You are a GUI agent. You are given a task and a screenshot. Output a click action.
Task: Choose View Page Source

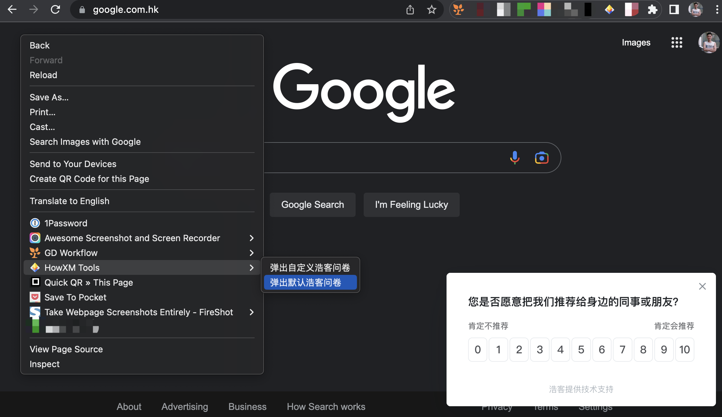[66, 349]
